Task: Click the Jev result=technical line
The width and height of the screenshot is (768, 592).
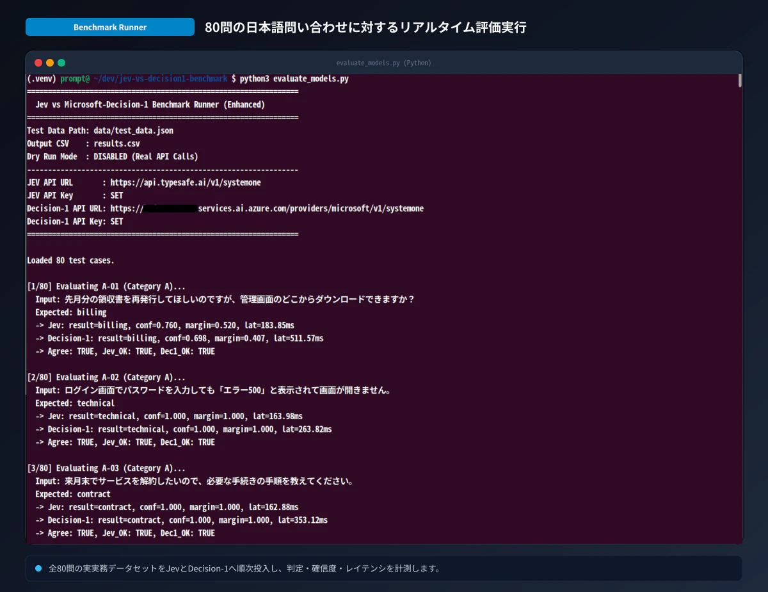Action: pyautogui.click(x=169, y=416)
